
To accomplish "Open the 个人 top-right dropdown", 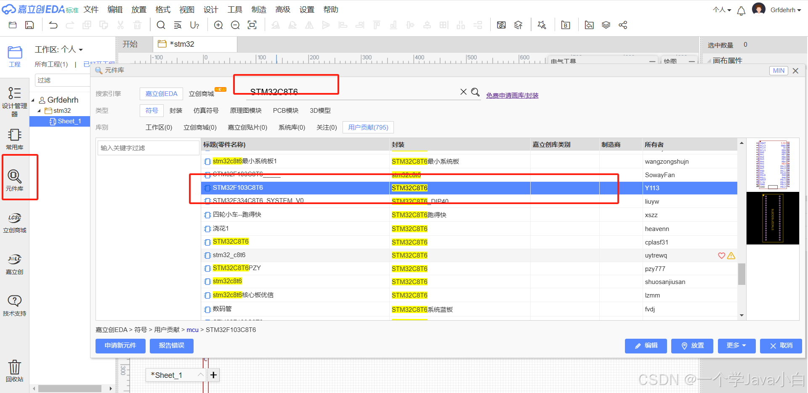I will [722, 10].
